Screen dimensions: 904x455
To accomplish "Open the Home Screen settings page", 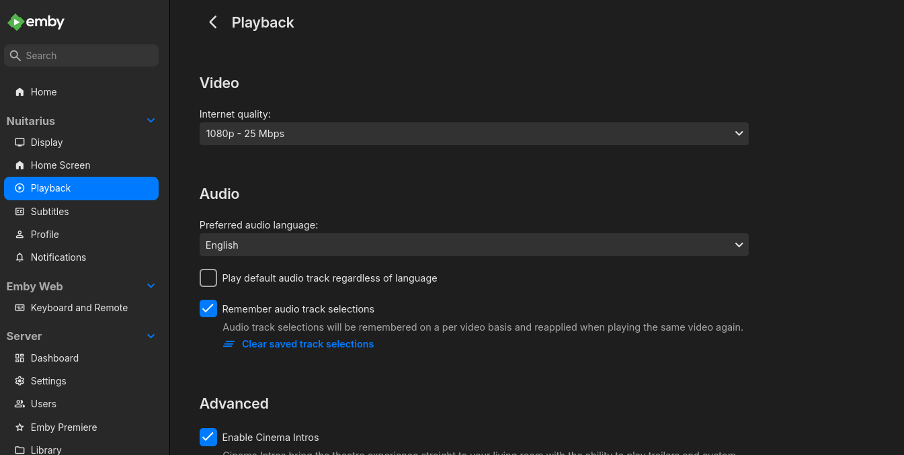I will tap(60, 165).
